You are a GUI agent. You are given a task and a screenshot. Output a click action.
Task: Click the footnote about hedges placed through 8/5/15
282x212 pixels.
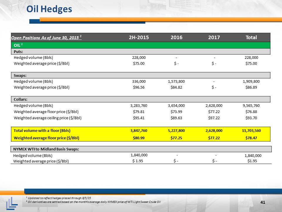58,198
